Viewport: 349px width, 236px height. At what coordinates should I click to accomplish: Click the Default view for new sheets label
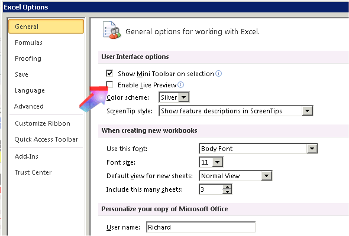pyautogui.click(x=150, y=176)
